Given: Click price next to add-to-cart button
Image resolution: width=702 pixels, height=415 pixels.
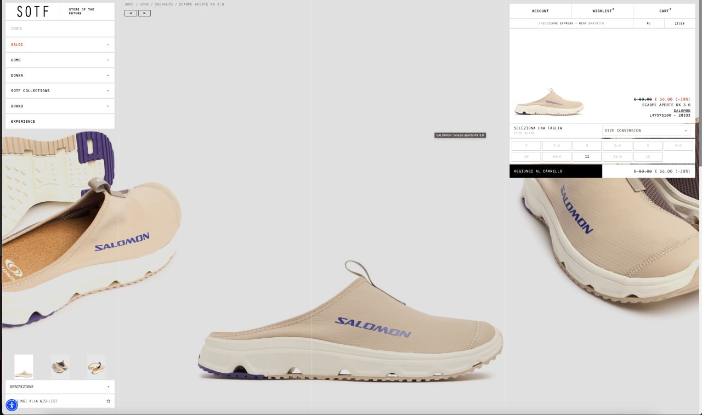Looking at the screenshot, I should pyautogui.click(x=662, y=171).
